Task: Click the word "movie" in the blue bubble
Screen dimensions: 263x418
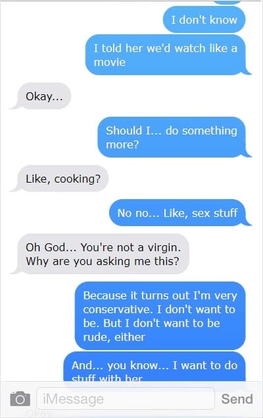Action: [110, 63]
